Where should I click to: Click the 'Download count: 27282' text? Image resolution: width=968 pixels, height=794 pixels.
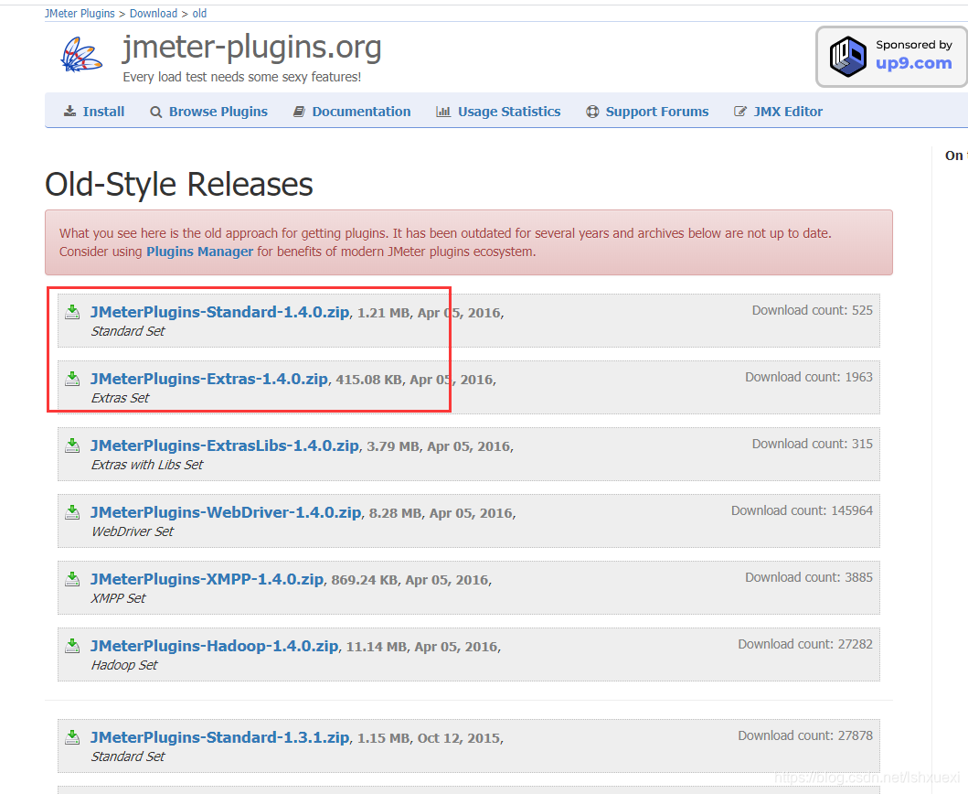click(x=805, y=644)
